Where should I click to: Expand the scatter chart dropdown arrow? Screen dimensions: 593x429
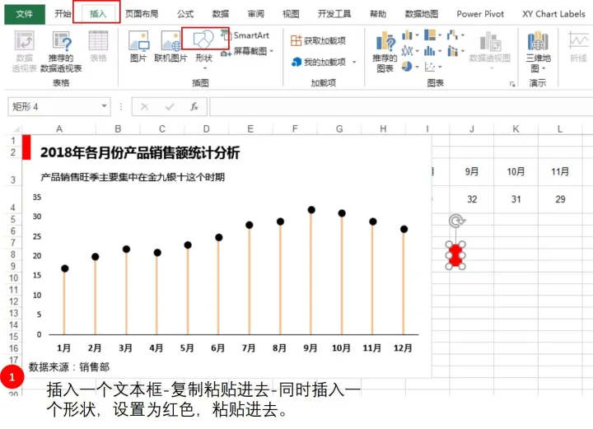(x=440, y=67)
